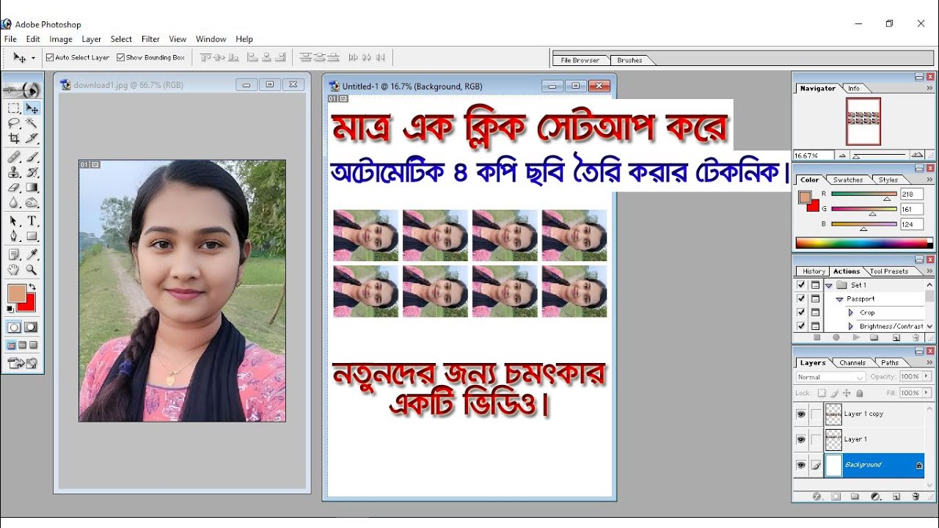939x528 pixels.
Task: Switch to the Swatches tab
Action: coord(848,180)
